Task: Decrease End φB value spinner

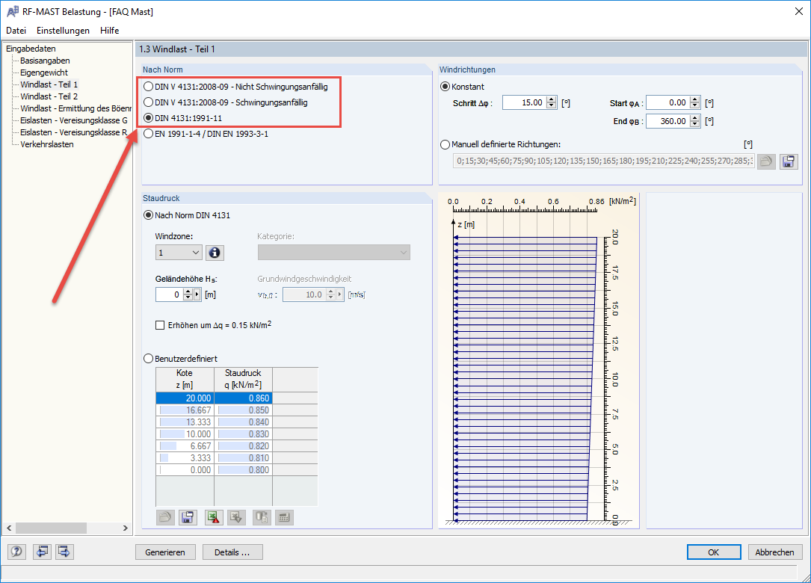Action: click(x=695, y=124)
